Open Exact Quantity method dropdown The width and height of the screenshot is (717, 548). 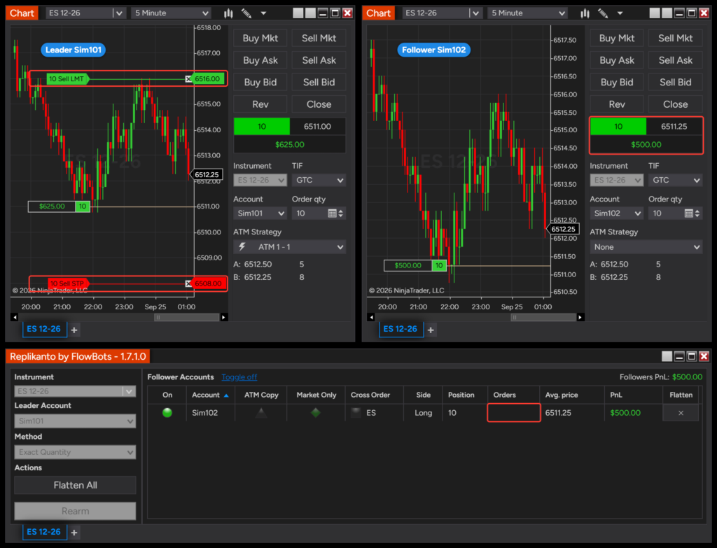coord(75,452)
